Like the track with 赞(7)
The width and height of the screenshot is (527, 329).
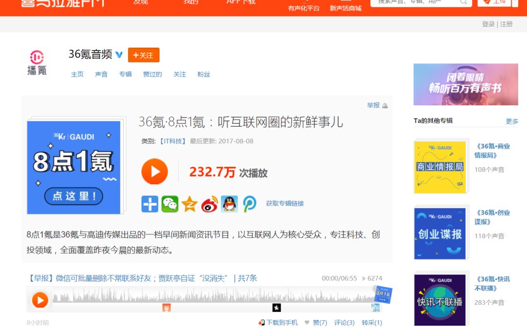316,323
